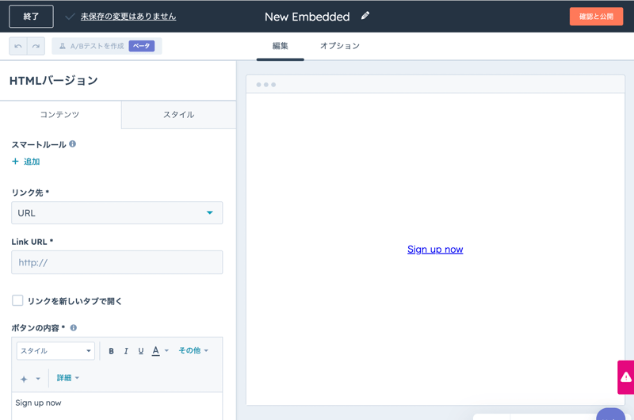Screen dimensions: 634x420
Task: Toggle bold formatting in editor
Action: point(111,351)
